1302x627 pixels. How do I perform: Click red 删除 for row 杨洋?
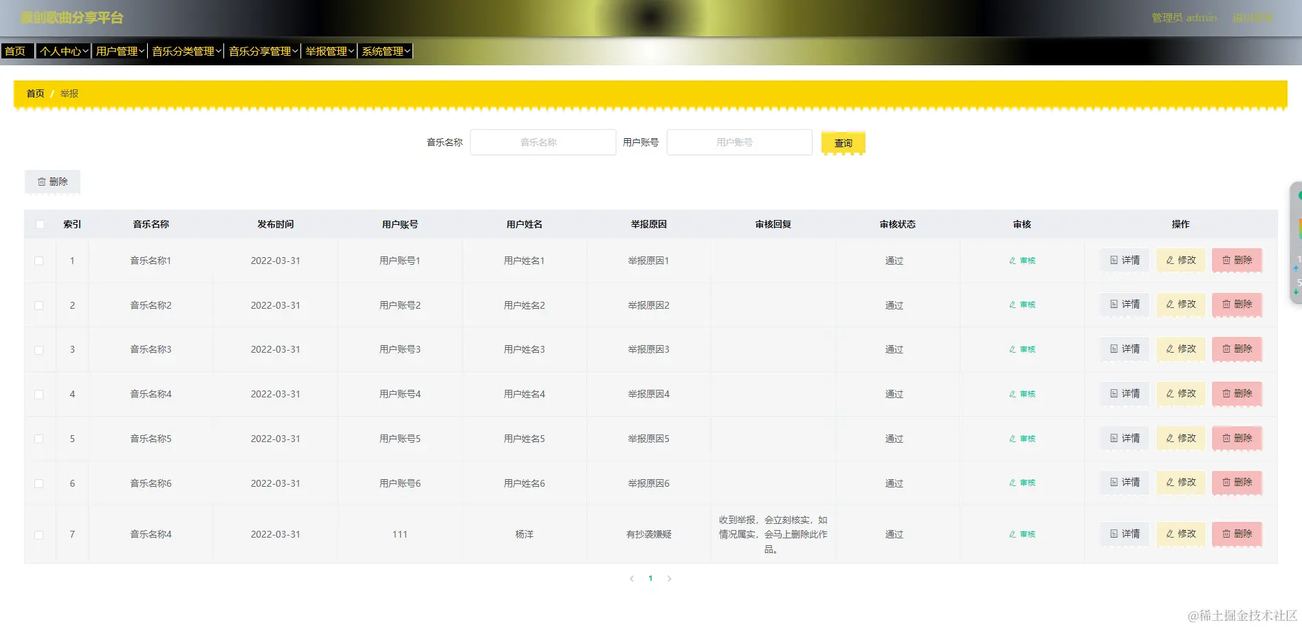[1237, 533]
